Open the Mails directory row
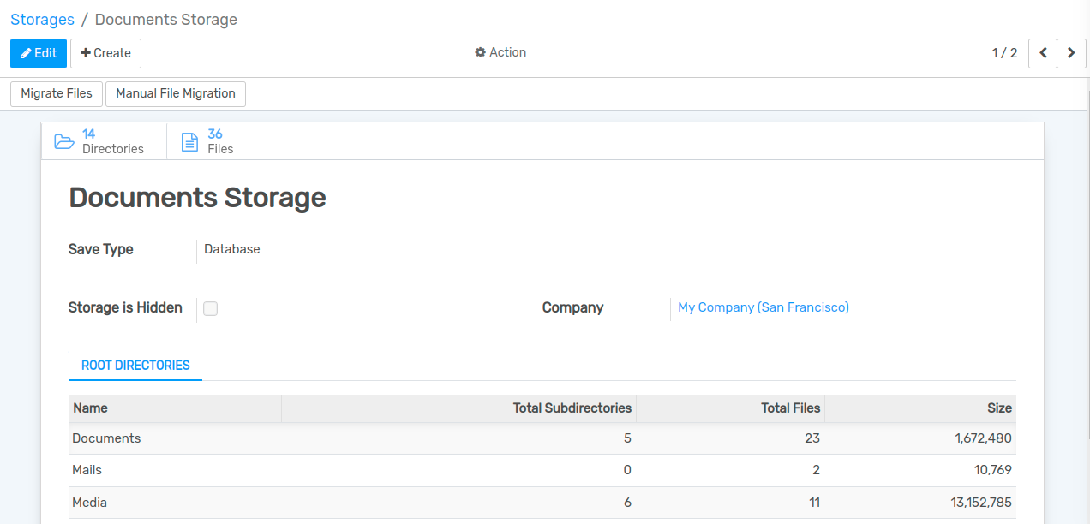This screenshot has height=524, width=1090. (87, 470)
